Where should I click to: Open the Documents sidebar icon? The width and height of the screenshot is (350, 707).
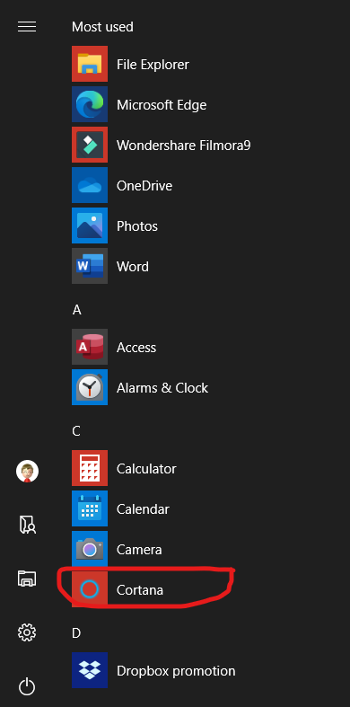[27, 525]
